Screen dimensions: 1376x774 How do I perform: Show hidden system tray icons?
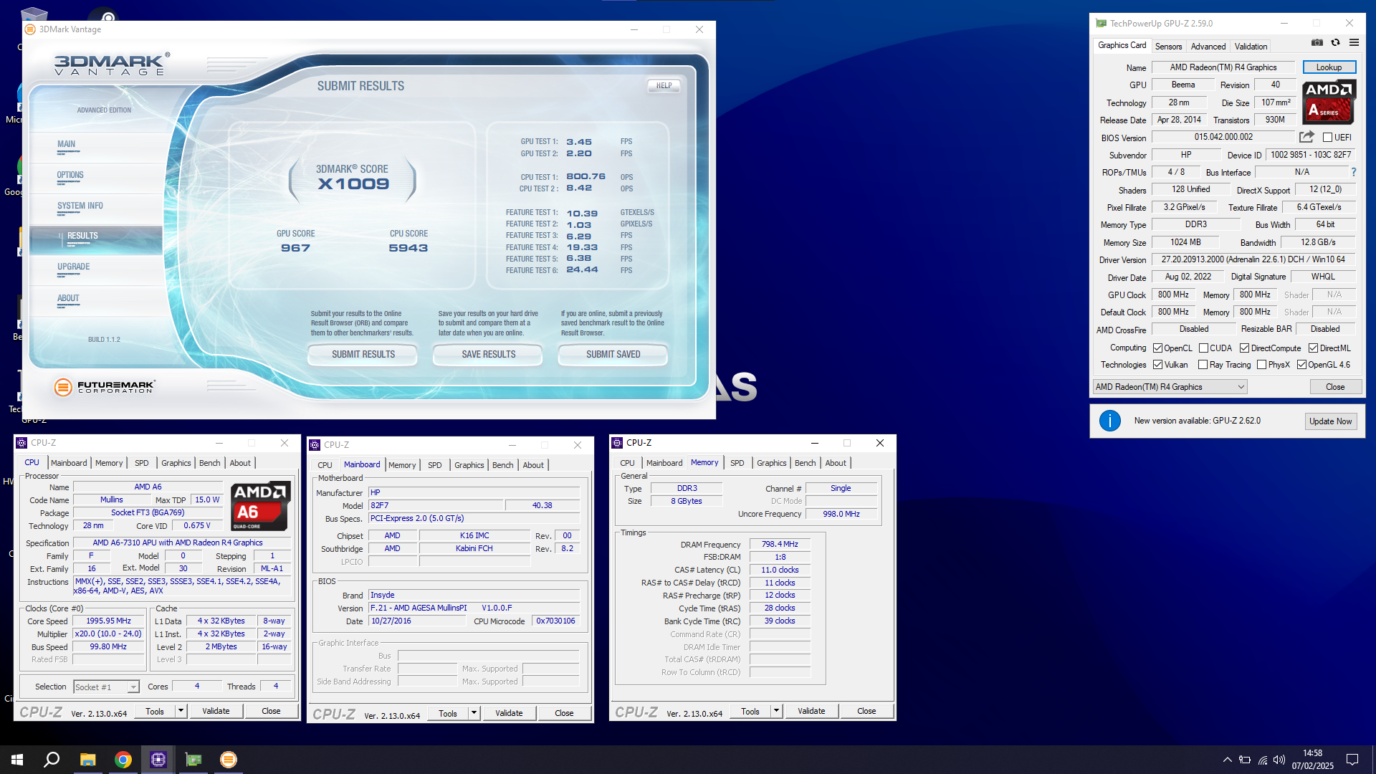pyautogui.click(x=1228, y=760)
